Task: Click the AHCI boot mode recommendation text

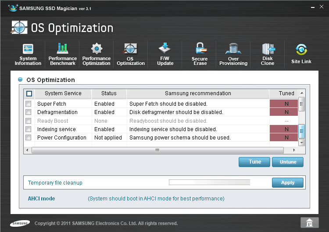Action: [x=156, y=198]
